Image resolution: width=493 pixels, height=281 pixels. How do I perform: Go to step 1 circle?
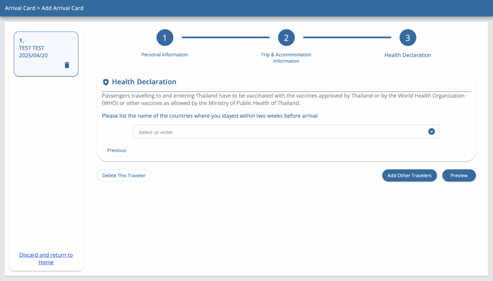pos(165,38)
